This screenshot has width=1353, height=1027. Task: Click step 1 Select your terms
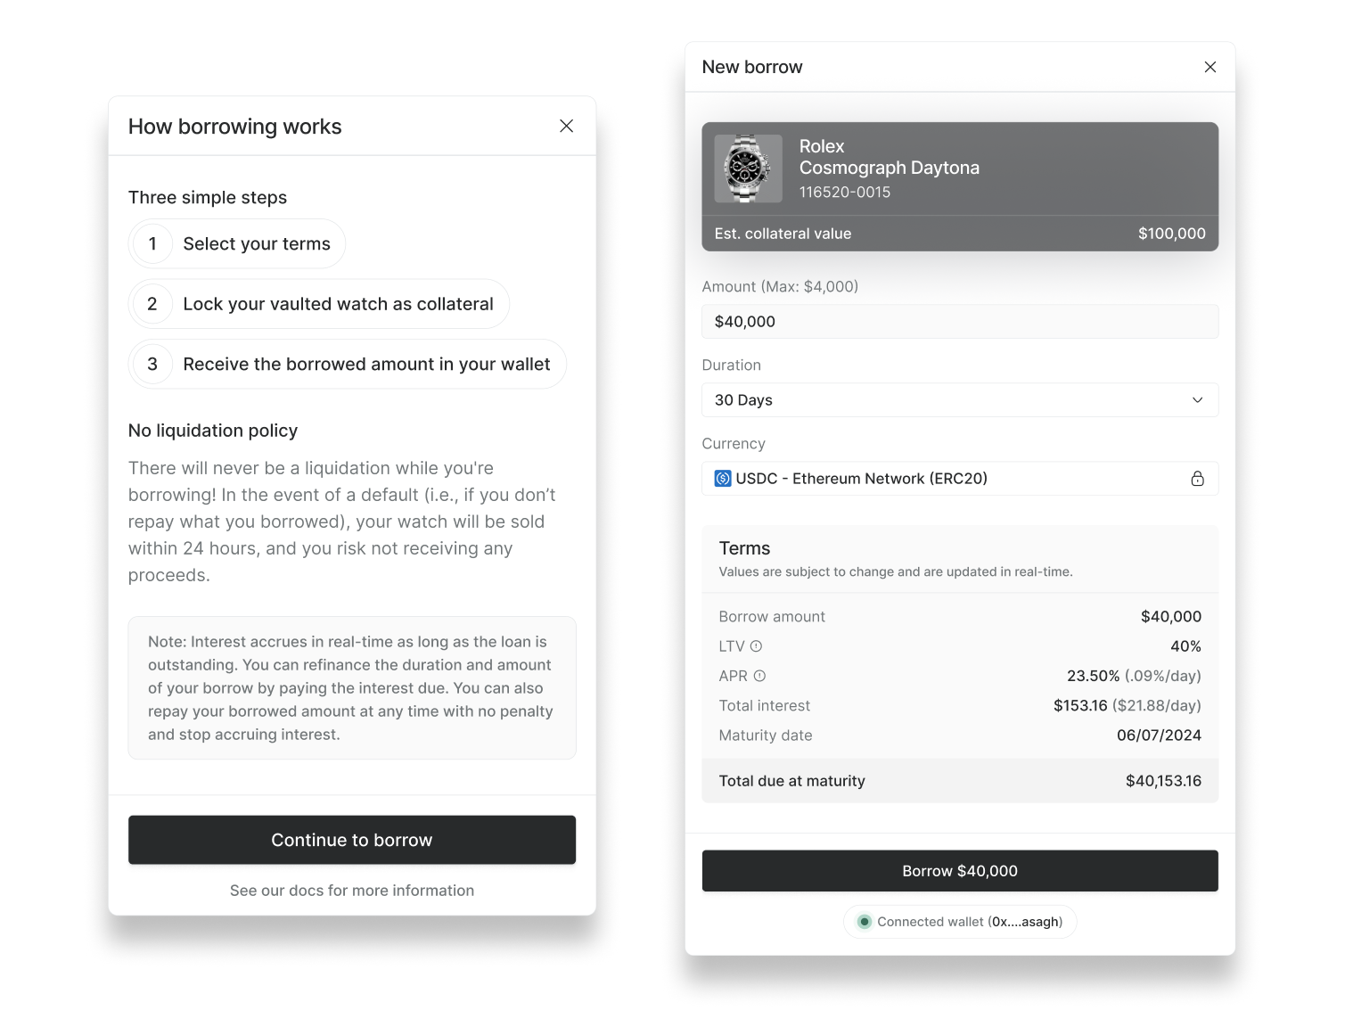(x=237, y=243)
